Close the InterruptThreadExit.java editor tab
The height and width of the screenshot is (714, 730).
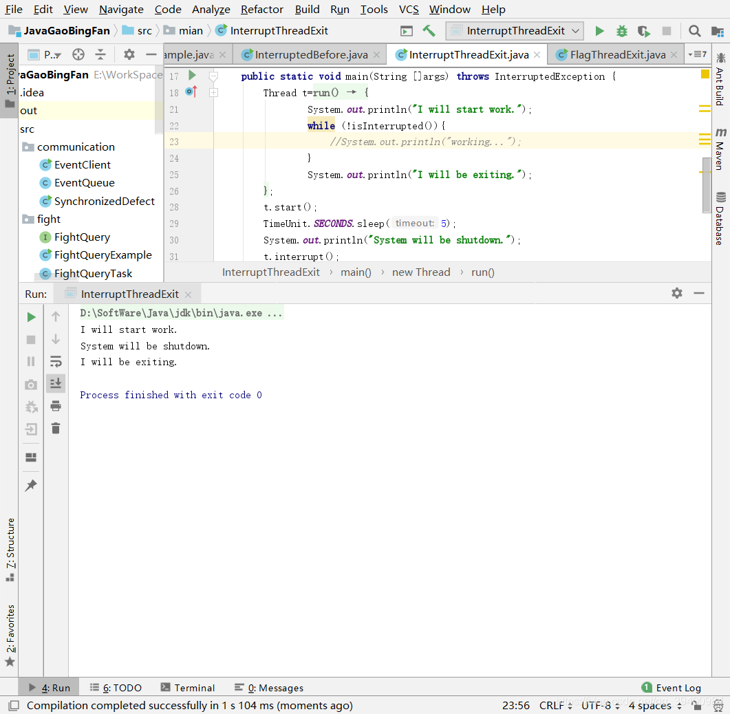tap(537, 55)
